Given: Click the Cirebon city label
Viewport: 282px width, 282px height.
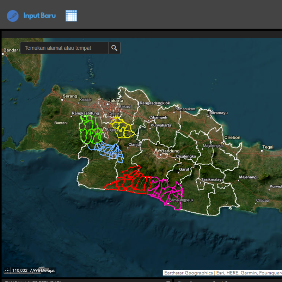Looking at the screenshot, I should coord(232,137).
